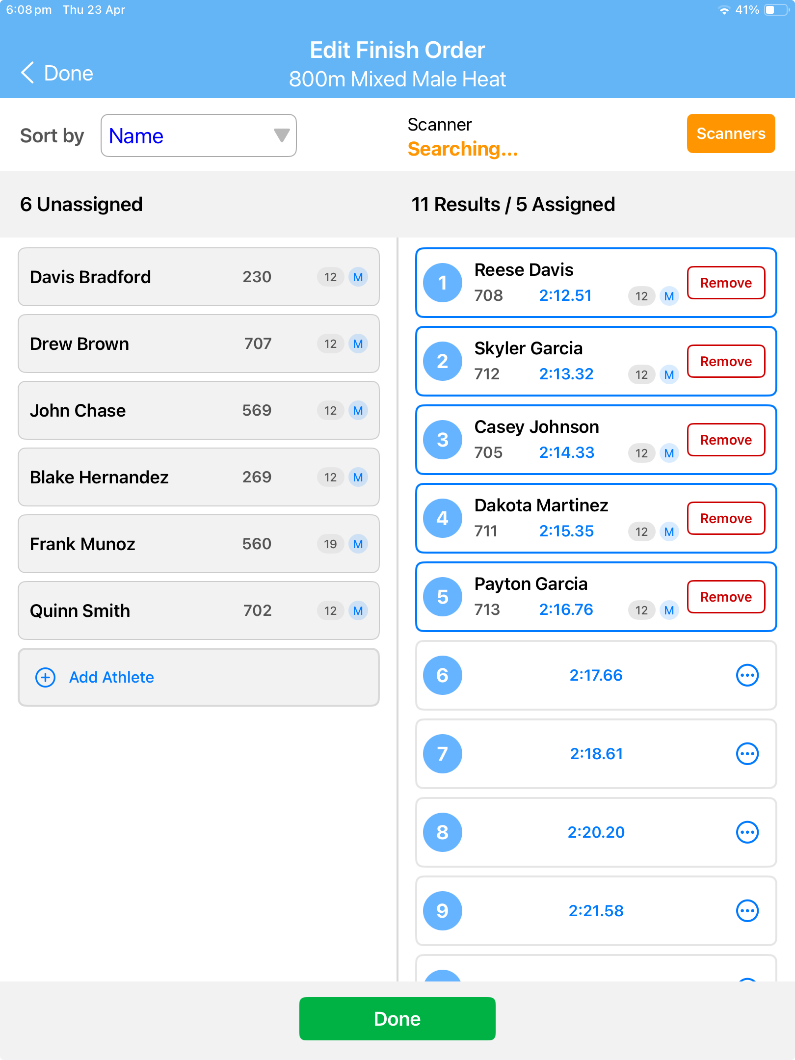Tap the green Done button
Image resolution: width=795 pixels, height=1060 pixels.
(x=397, y=1019)
